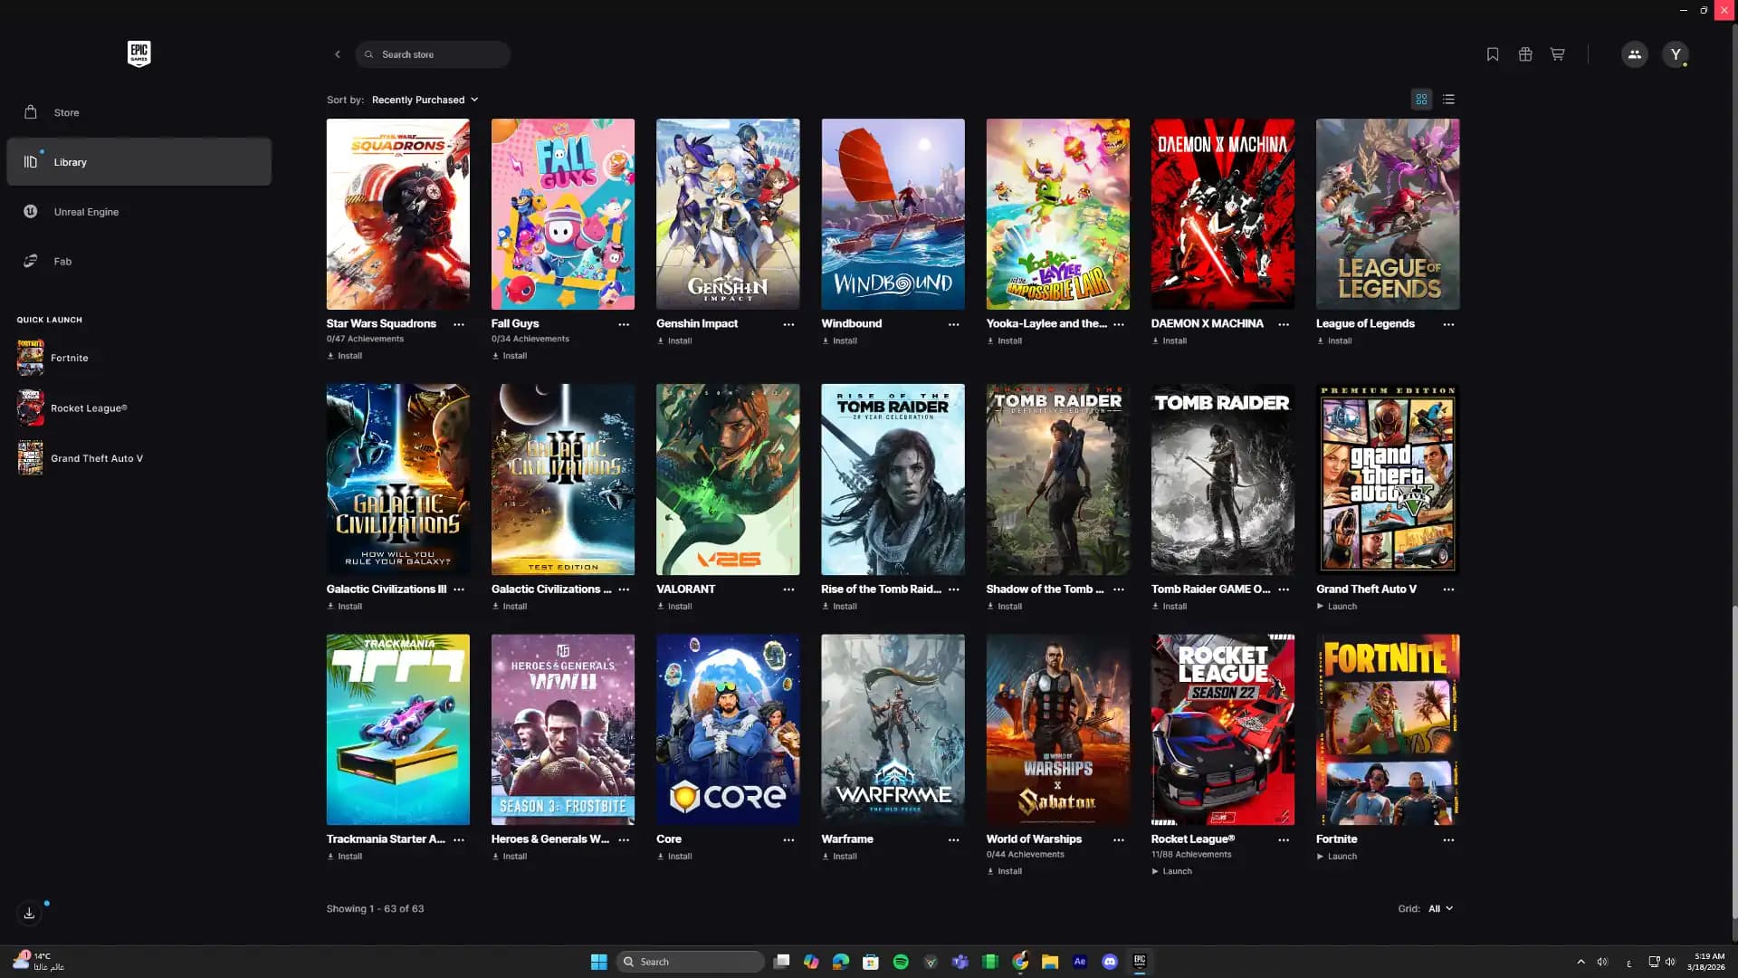Screen dimensions: 1738x978
Task: Launch Grand Theft Auto V quick launch
Action: [81, 458]
